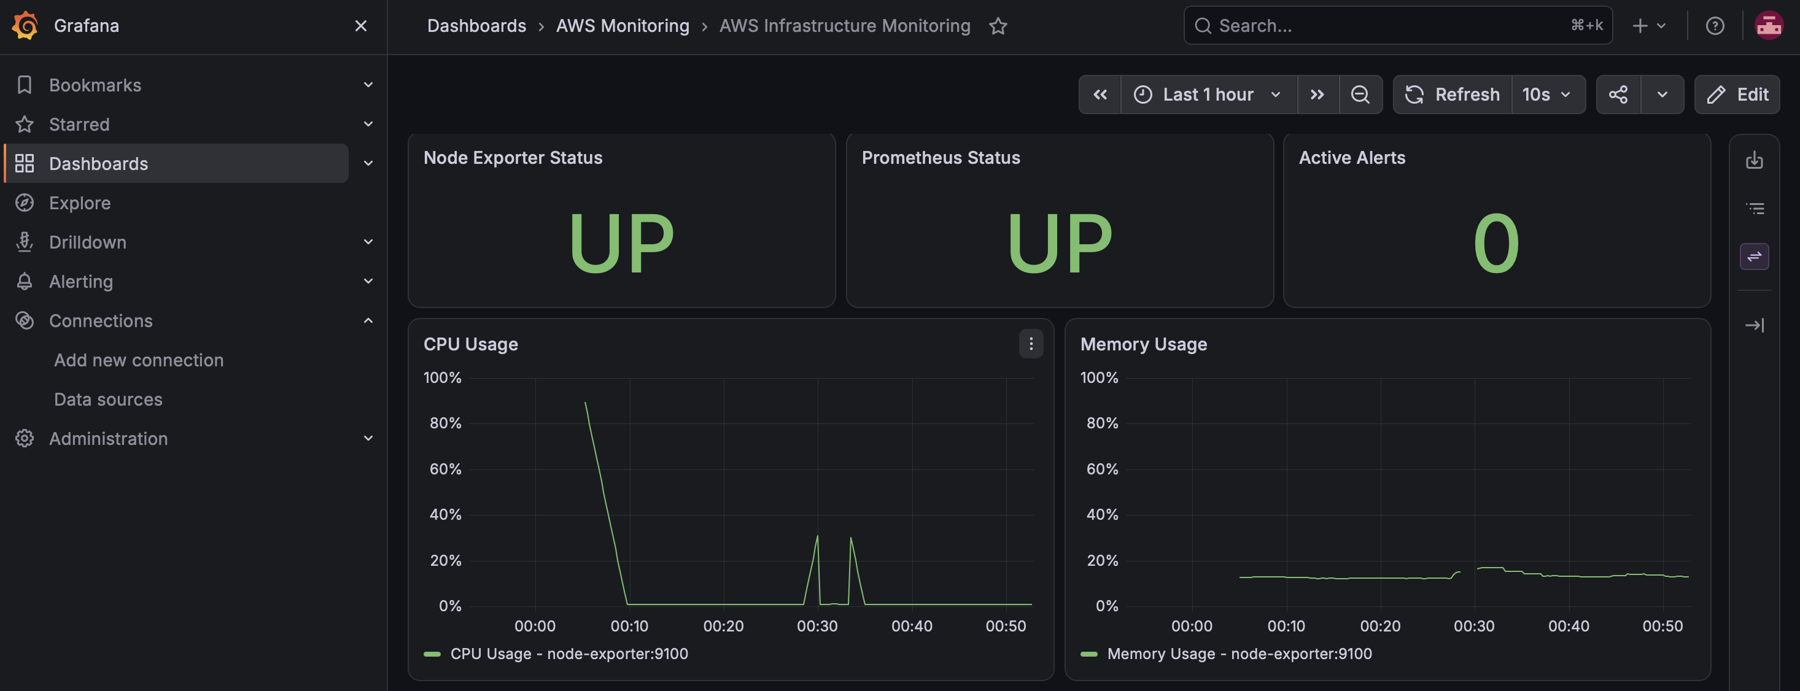The height and width of the screenshot is (691, 1800).
Task: Shift time range forwards
Action: coord(1317,95)
